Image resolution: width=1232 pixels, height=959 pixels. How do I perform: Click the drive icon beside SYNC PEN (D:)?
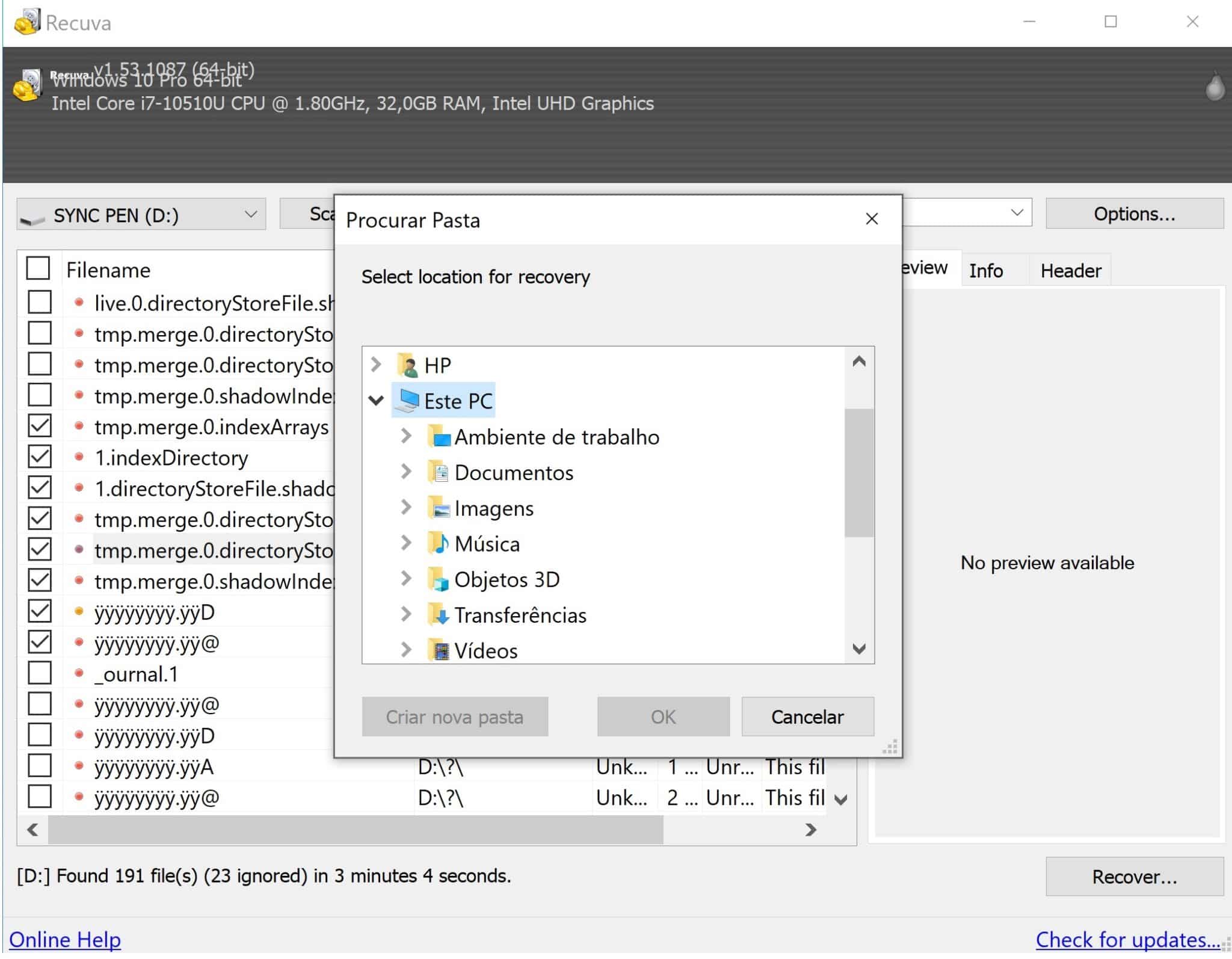click(33, 219)
